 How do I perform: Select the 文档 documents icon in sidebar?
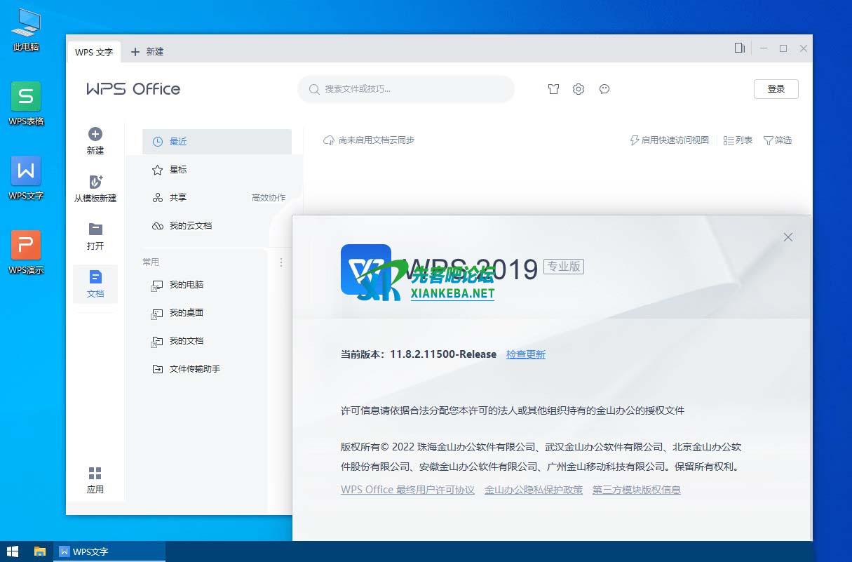[95, 277]
